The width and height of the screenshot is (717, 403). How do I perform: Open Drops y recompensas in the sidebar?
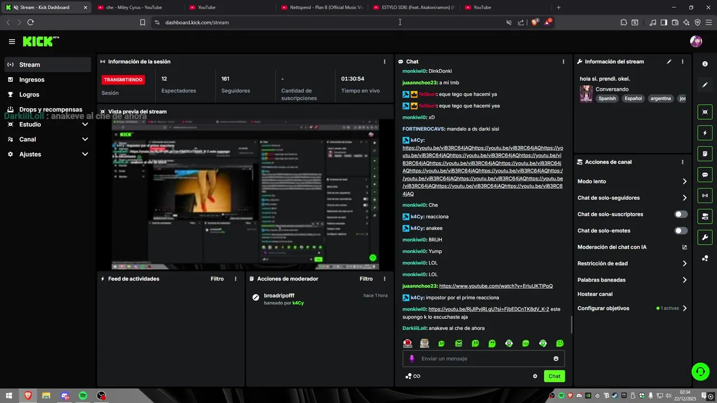(48, 109)
